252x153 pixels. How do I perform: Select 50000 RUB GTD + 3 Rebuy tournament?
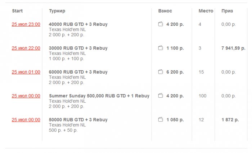point(78,120)
